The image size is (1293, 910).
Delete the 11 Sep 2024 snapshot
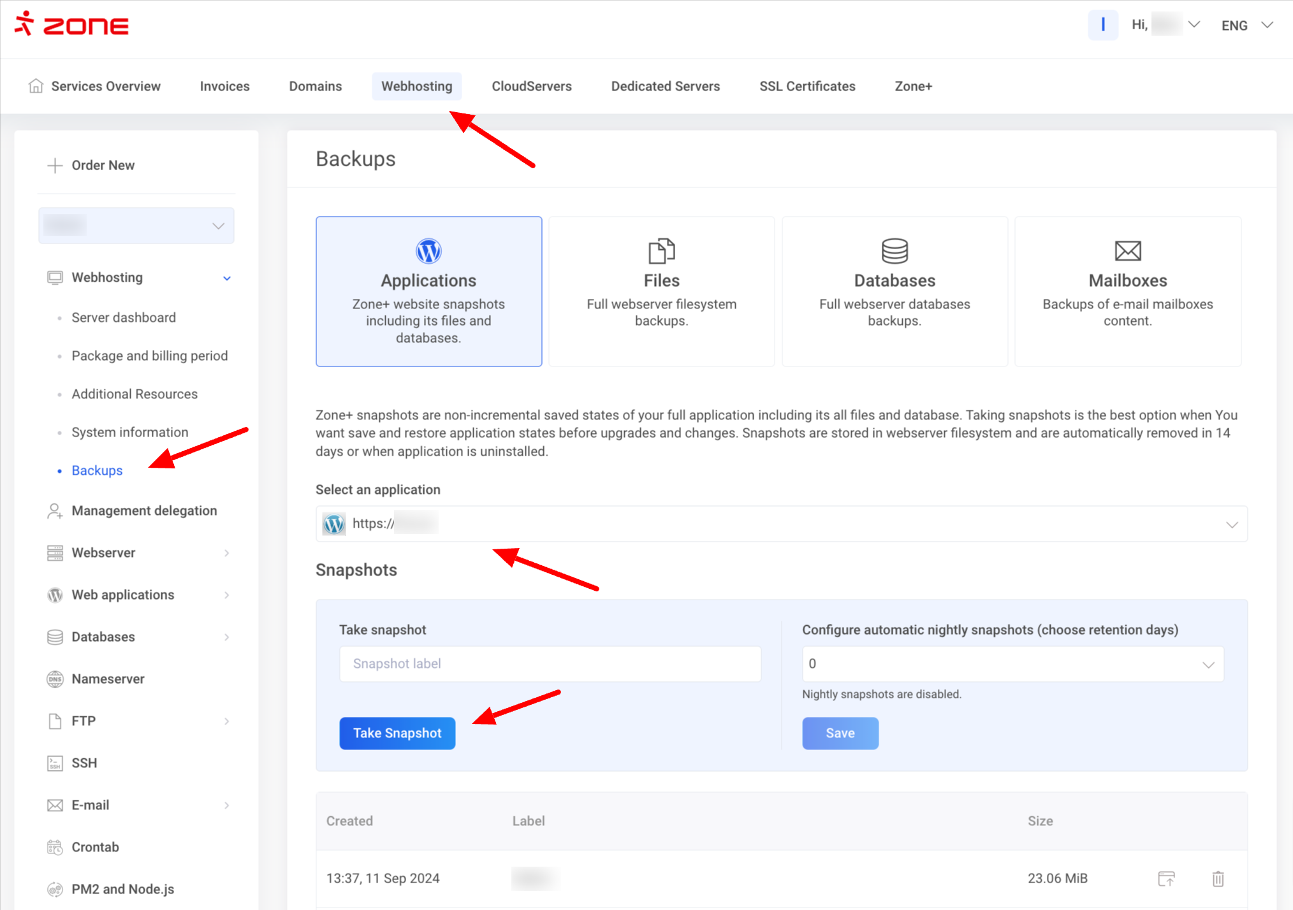point(1218,878)
